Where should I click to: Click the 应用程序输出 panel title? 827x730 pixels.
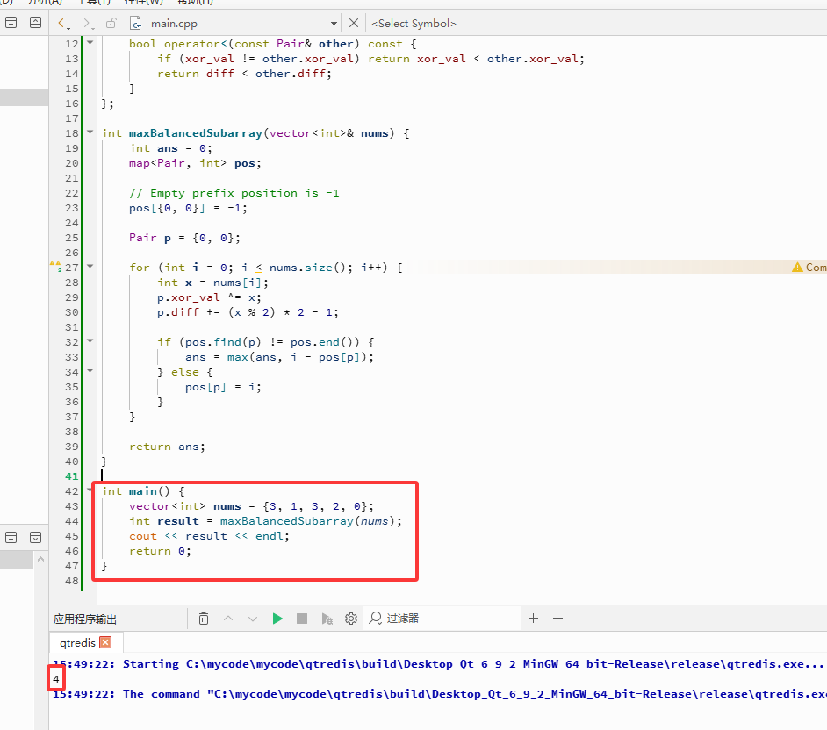85,619
